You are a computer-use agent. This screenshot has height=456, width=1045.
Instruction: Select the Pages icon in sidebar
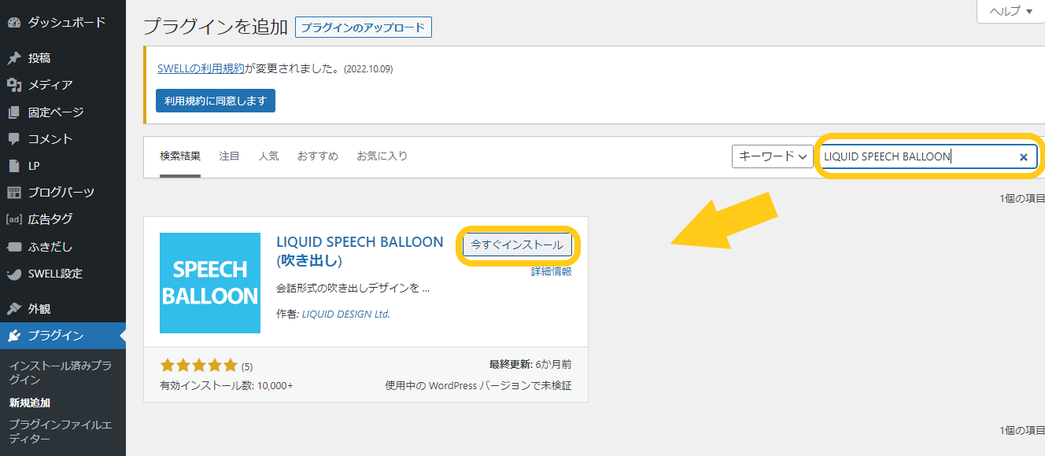[x=13, y=112]
